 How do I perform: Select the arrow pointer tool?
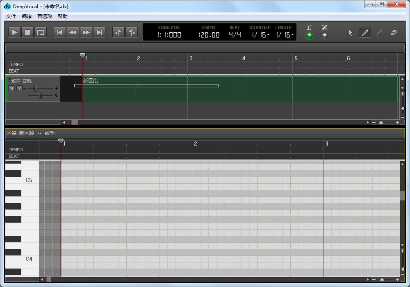pyautogui.click(x=351, y=32)
